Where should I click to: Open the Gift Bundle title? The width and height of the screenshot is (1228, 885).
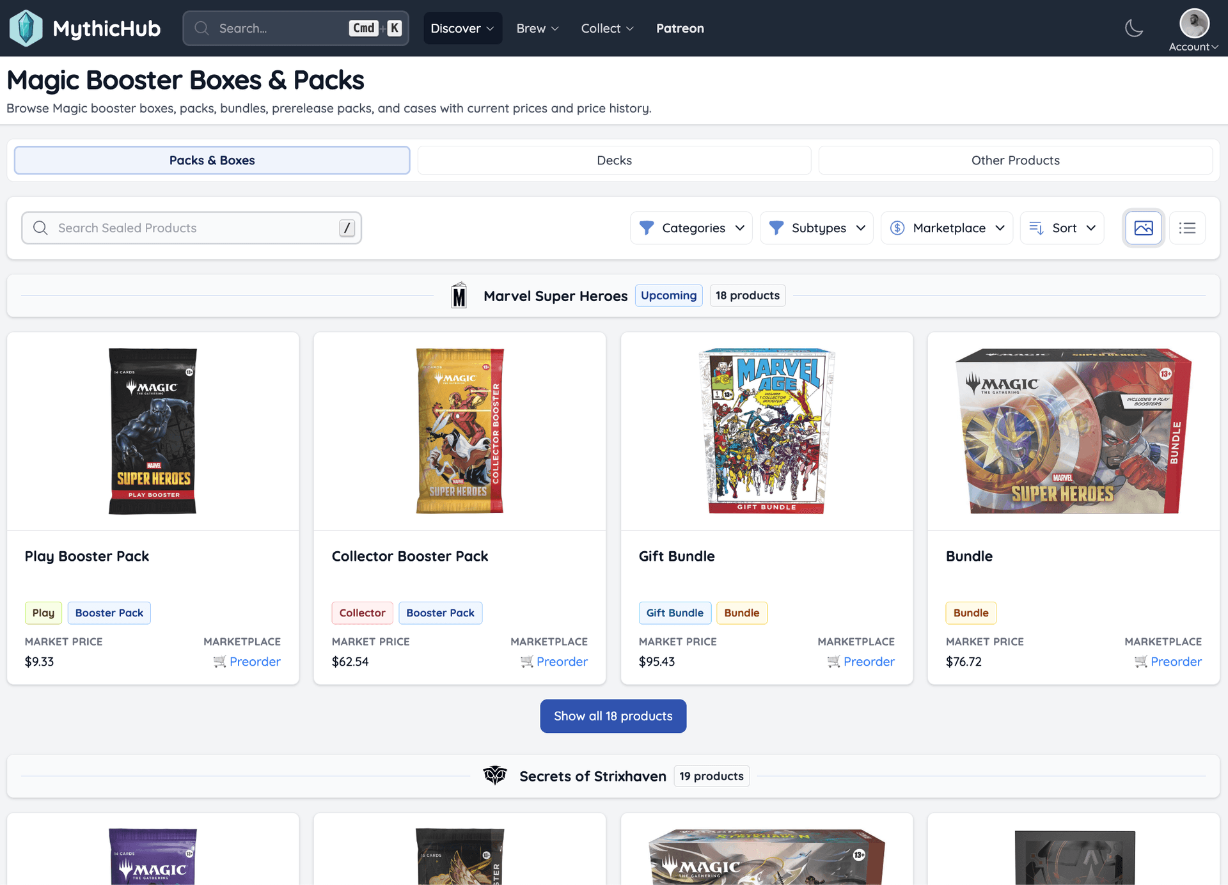[677, 556]
